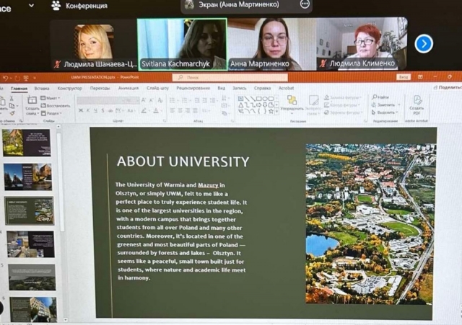Click the Redo icon in quick access toolbar

pyautogui.click(x=17, y=79)
